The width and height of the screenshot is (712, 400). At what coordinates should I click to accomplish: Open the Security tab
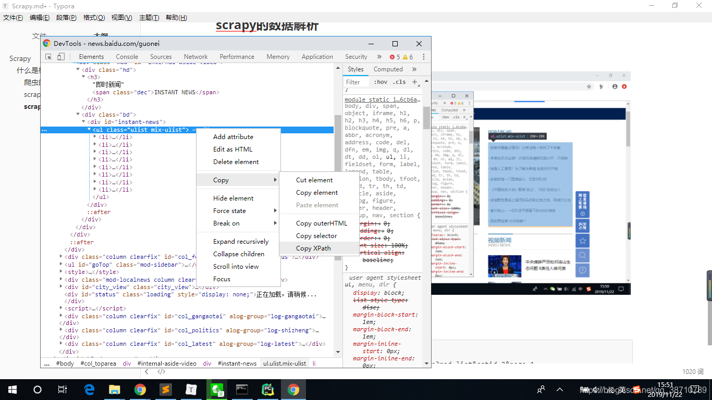click(356, 57)
